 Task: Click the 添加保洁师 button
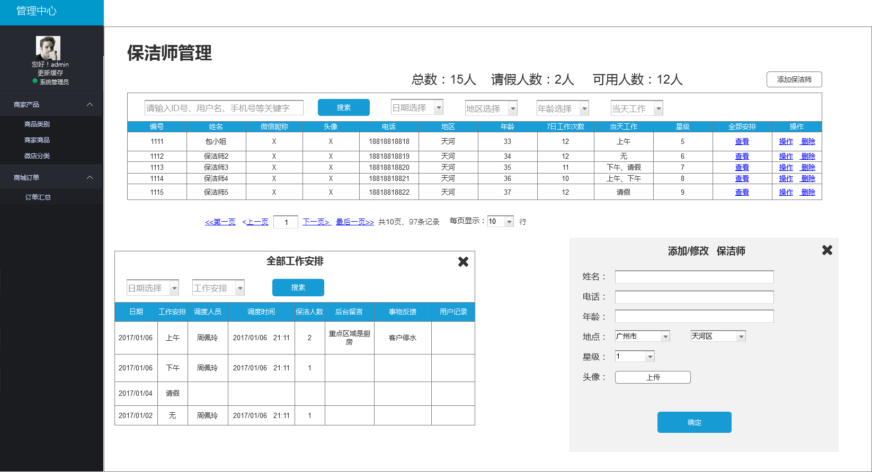(794, 79)
